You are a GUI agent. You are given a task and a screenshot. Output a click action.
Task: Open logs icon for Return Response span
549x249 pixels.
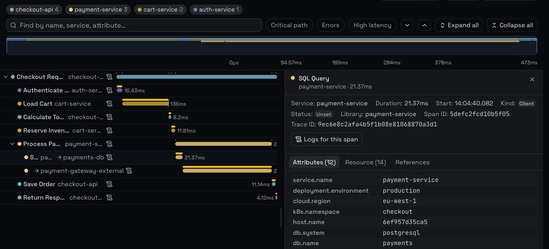click(109, 197)
